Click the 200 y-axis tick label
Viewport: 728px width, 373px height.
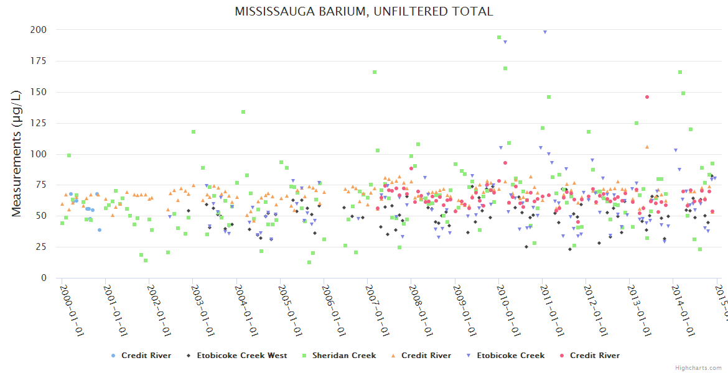click(39, 30)
